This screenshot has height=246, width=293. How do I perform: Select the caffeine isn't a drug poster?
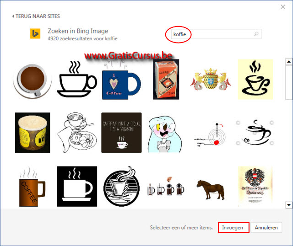pyautogui.click(x=121, y=133)
